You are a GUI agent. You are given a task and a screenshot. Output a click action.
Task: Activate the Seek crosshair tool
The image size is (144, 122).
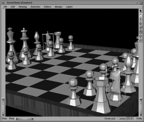pos(141,36)
